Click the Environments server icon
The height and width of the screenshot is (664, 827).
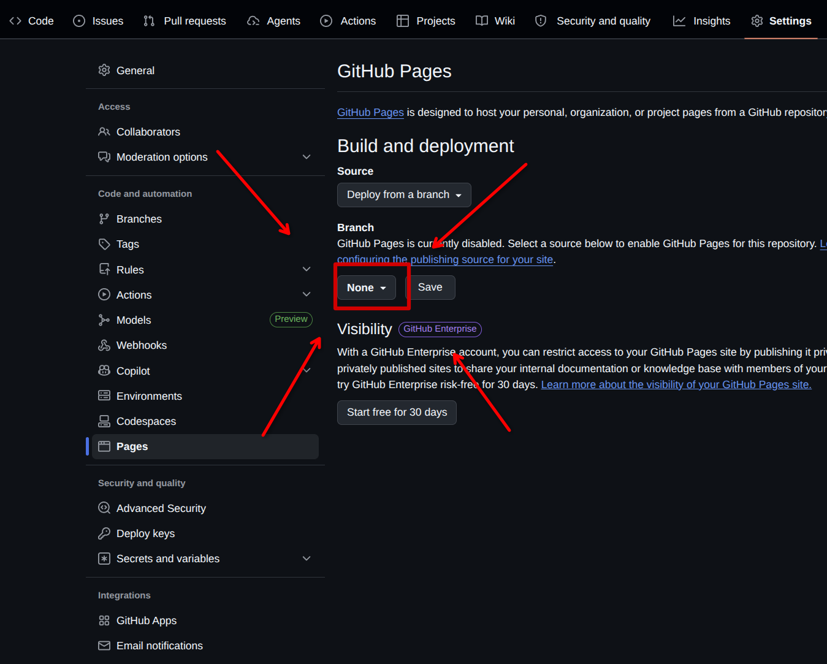pos(104,395)
